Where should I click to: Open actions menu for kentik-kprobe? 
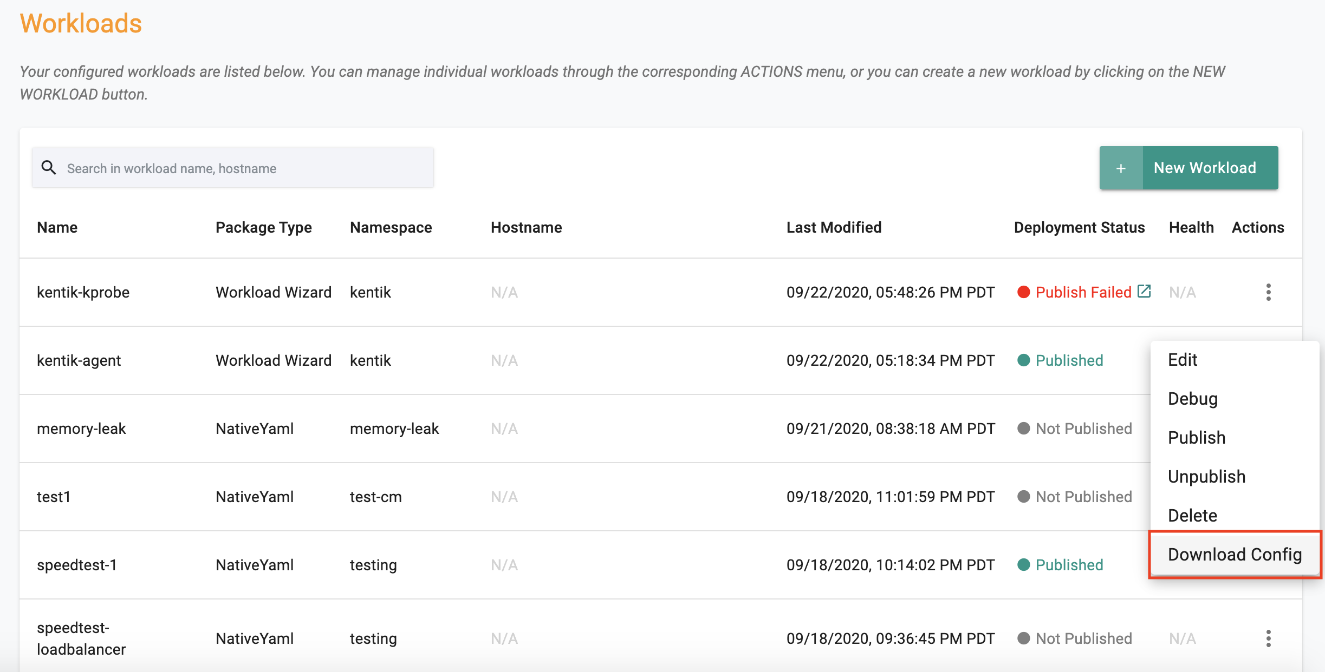tap(1268, 292)
